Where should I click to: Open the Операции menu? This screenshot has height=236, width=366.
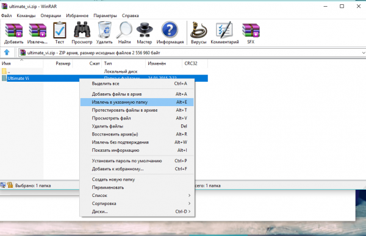pyautogui.click(x=51, y=16)
